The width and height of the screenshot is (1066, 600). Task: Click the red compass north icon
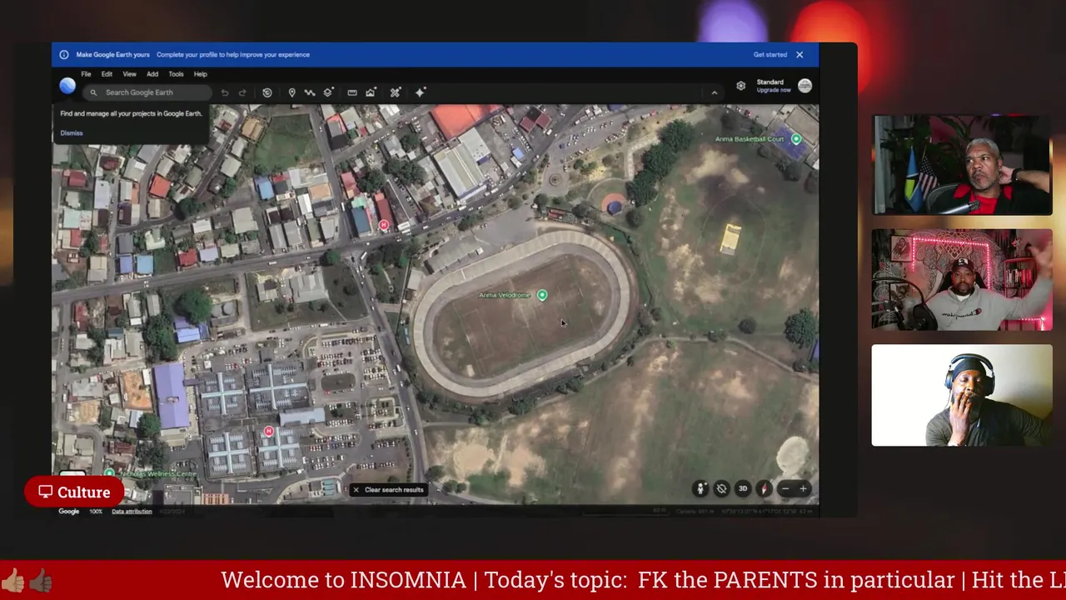[x=764, y=489]
